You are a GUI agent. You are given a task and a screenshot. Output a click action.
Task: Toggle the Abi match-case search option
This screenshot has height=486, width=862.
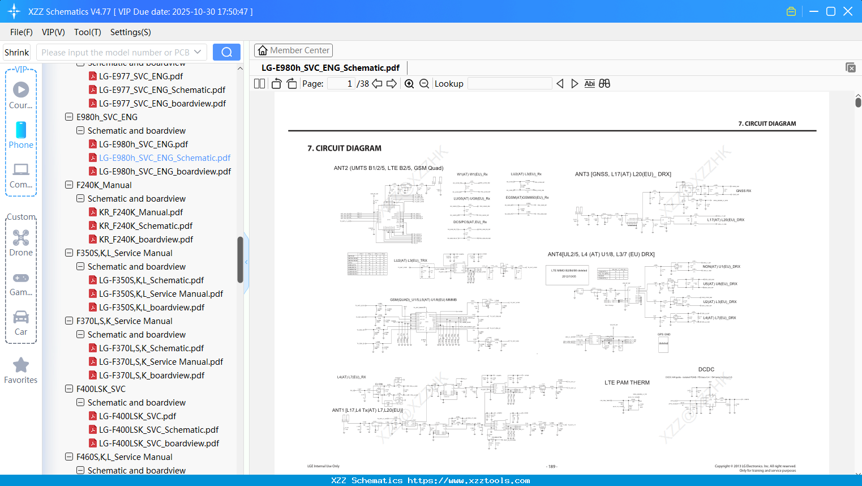click(589, 83)
